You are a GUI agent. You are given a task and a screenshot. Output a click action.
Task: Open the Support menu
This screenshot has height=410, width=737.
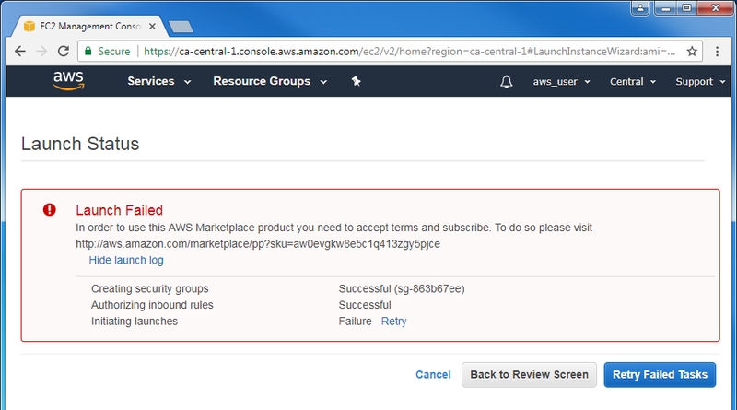[700, 82]
